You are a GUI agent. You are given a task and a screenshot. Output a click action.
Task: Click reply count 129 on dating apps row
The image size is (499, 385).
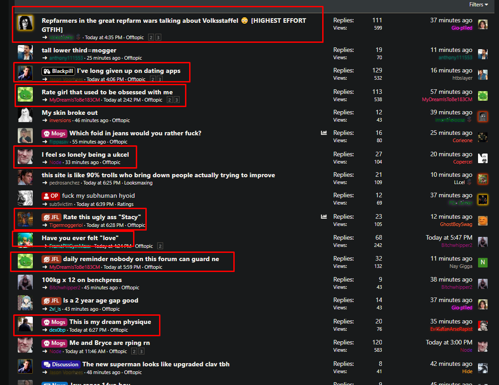377,70
